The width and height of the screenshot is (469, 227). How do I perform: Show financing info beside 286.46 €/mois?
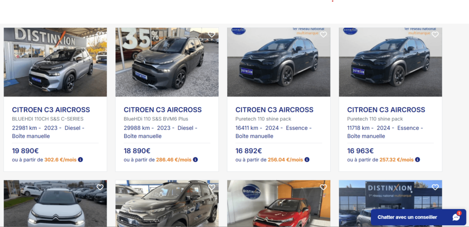coord(195,160)
